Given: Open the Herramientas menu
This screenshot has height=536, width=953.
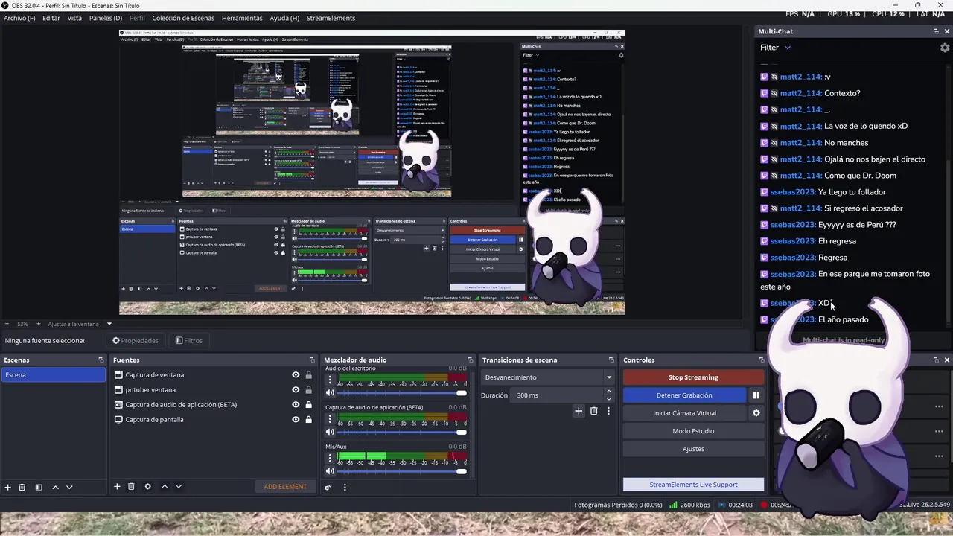Looking at the screenshot, I should click(242, 18).
